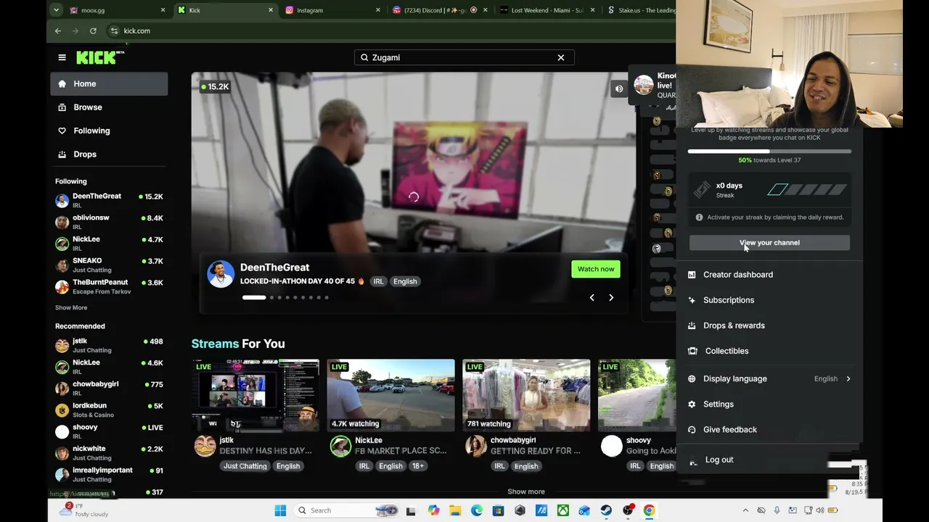
Task: Switch to the Discord browser tab
Action: click(438, 10)
